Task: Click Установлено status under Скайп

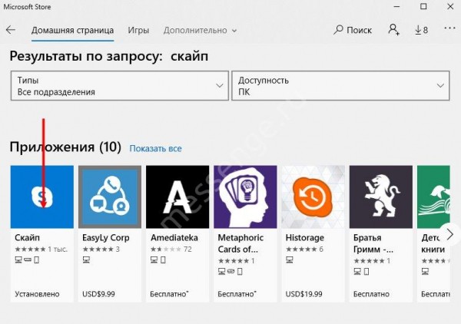Action: click(x=37, y=294)
